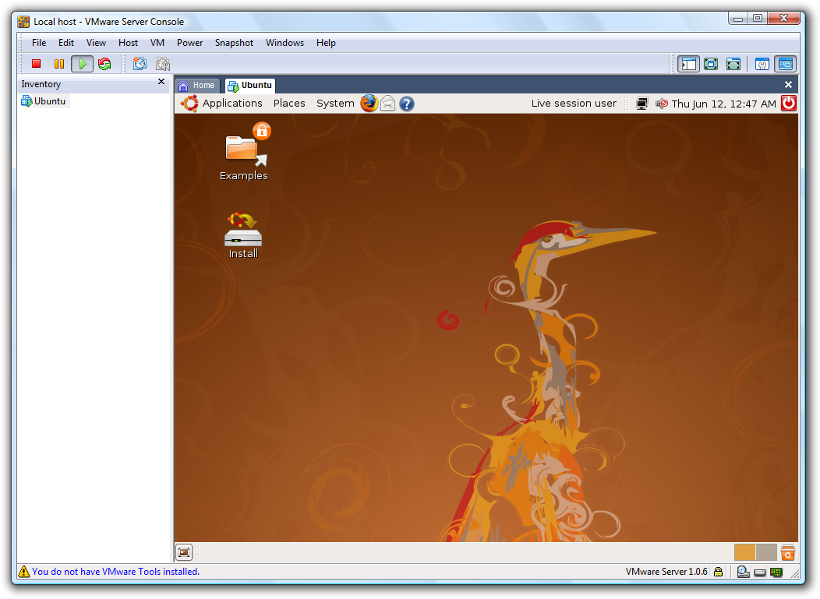Click the yellow warning icon in status bar
820x599 pixels.
(x=24, y=572)
